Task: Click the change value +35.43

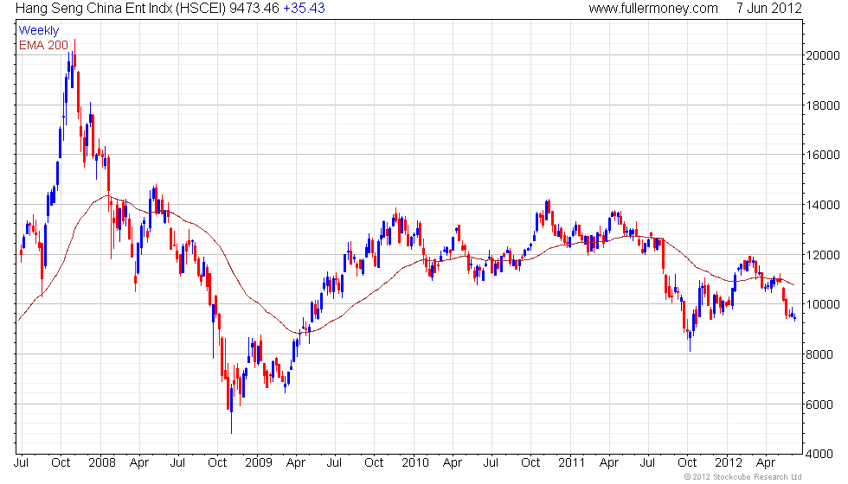Action: pos(304,9)
